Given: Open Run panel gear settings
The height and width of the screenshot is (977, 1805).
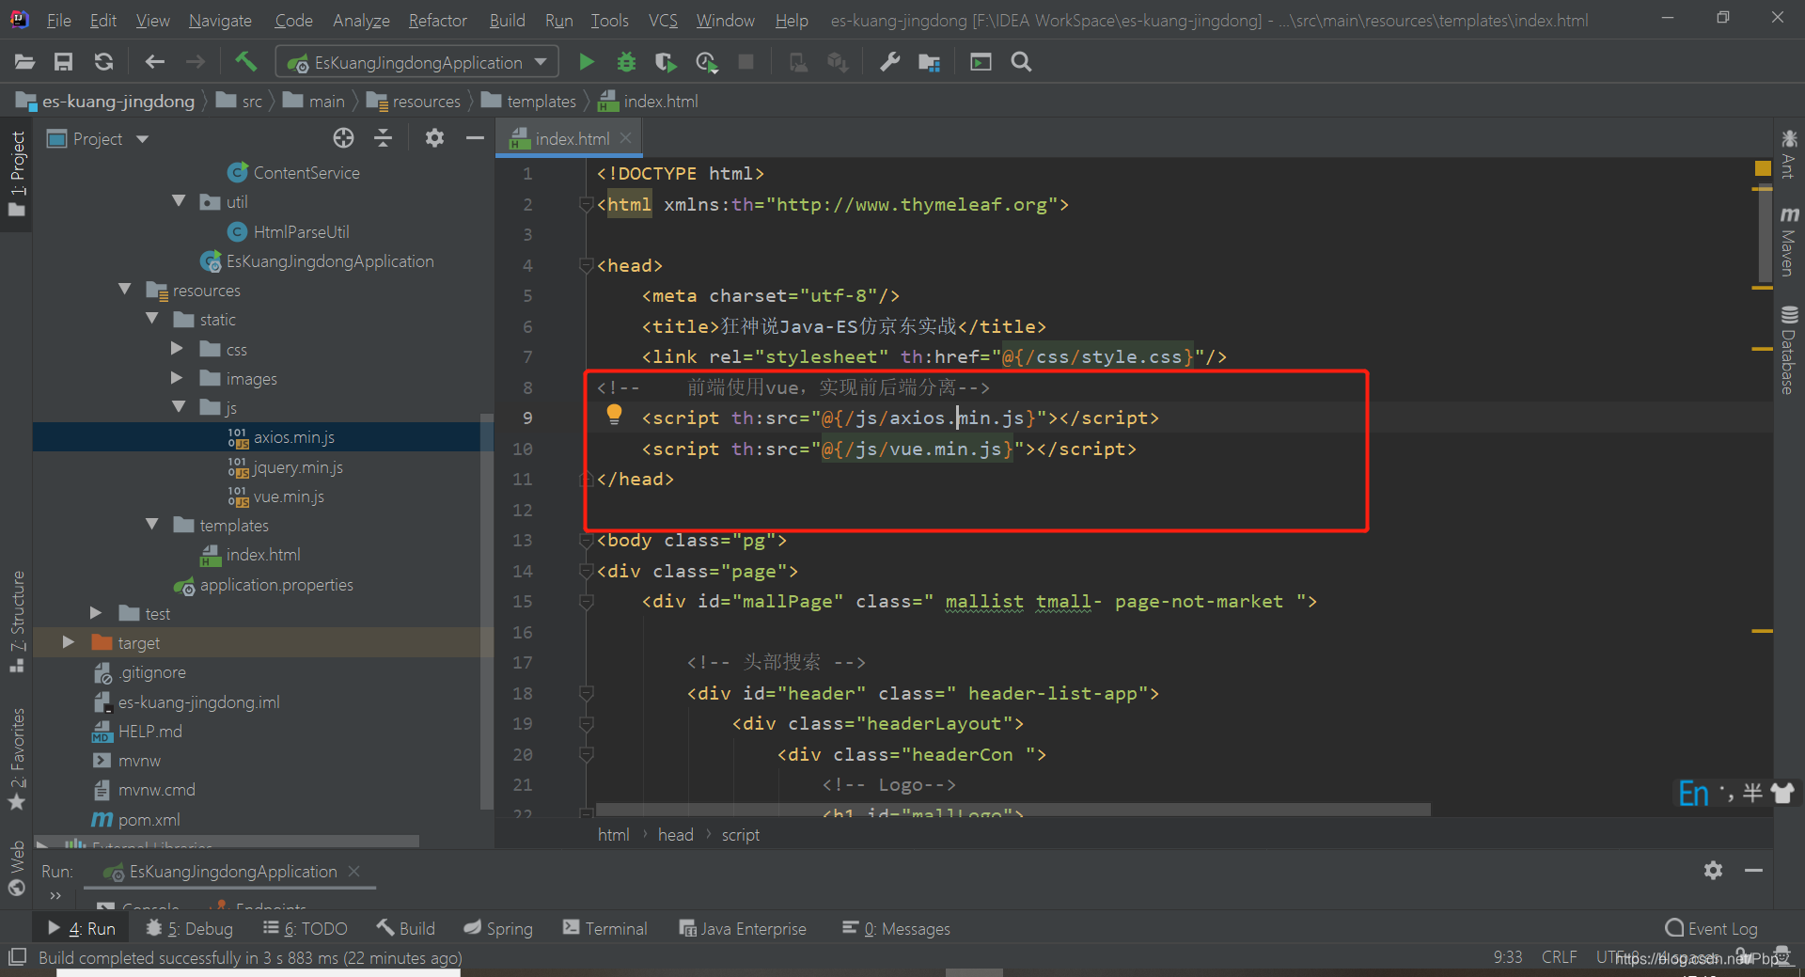Looking at the screenshot, I should 1713,871.
